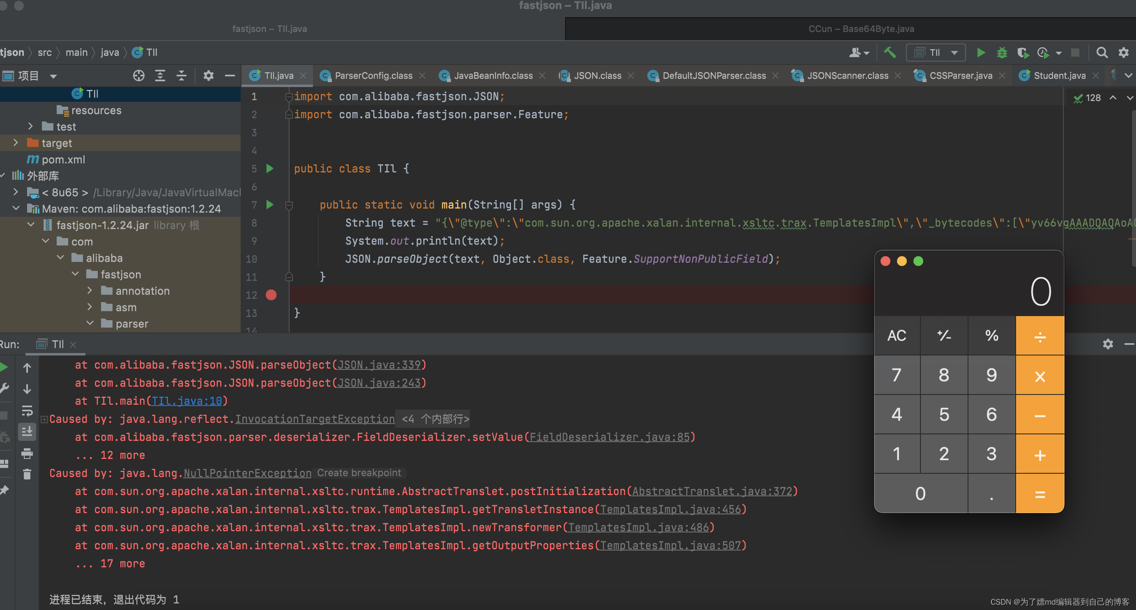The image size is (1136, 610).
Task: Expand all nodes in project panel
Action: pyautogui.click(x=160, y=76)
